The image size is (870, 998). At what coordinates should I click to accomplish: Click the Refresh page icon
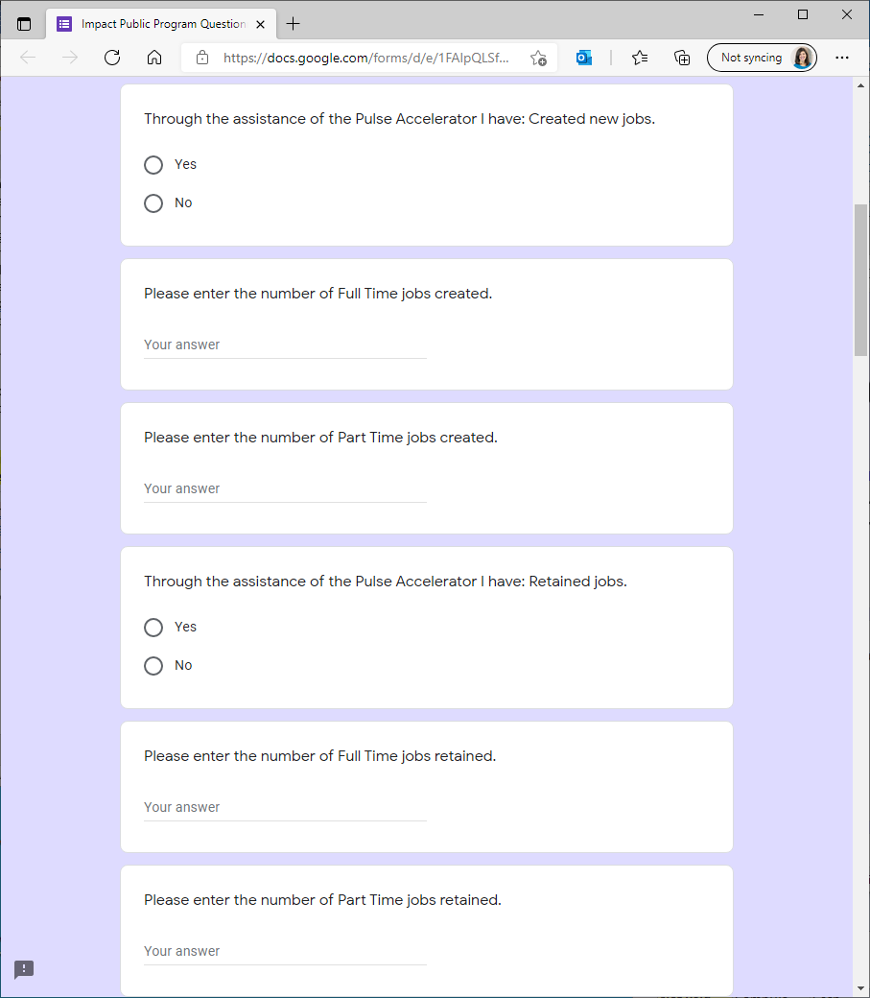coord(112,58)
